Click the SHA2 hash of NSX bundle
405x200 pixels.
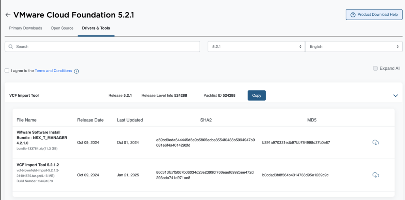coord(205,142)
